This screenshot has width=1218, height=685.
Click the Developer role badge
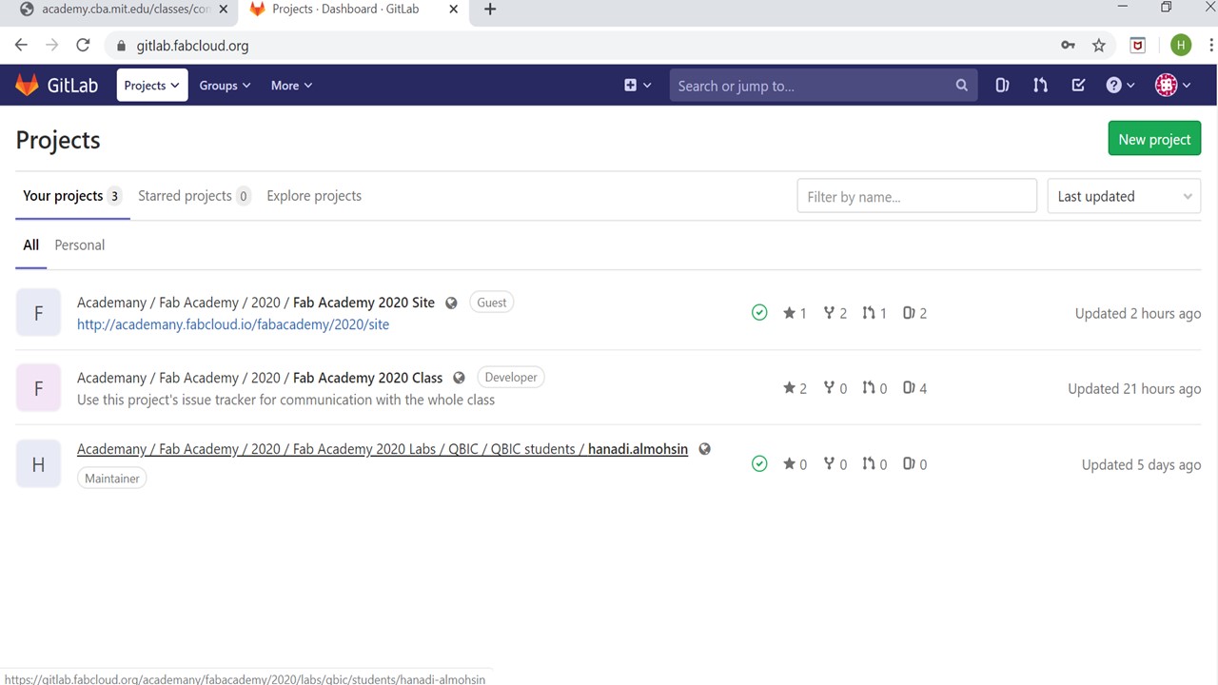(511, 378)
